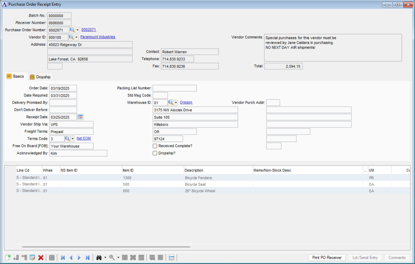Check the Received Complete checkbox
The width and height of the screenshot is (415, 264).
click(x=155, y=146)
